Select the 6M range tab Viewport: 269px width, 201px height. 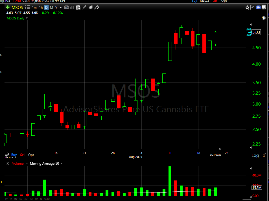pos(21,199)
